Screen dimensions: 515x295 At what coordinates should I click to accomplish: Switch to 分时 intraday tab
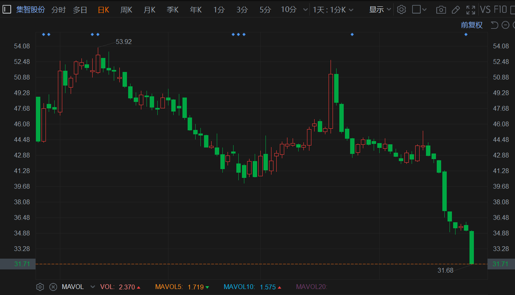59,10
